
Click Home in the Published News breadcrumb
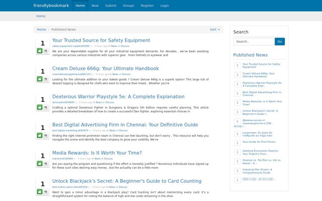[x=42, y=29]
